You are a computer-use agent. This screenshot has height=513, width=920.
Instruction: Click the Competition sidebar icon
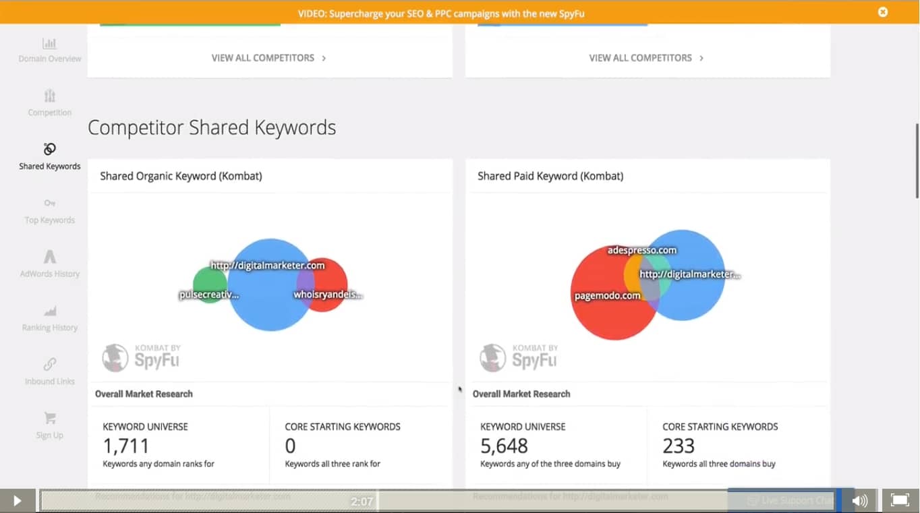point(49,96)
